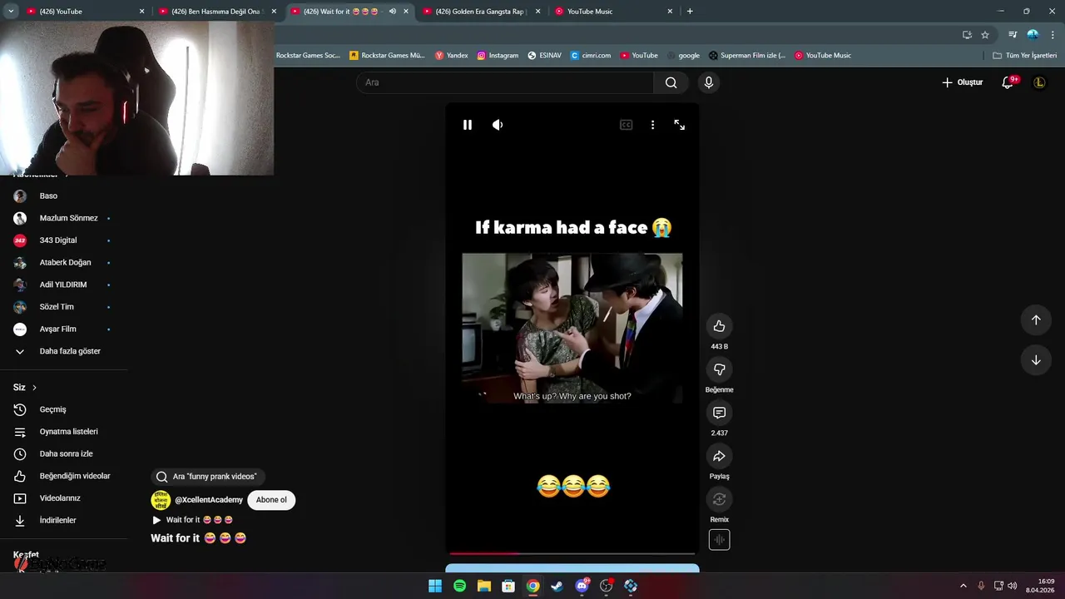Open Chrome three-dot menu

pyautogui.click(x=1053, y=35)
